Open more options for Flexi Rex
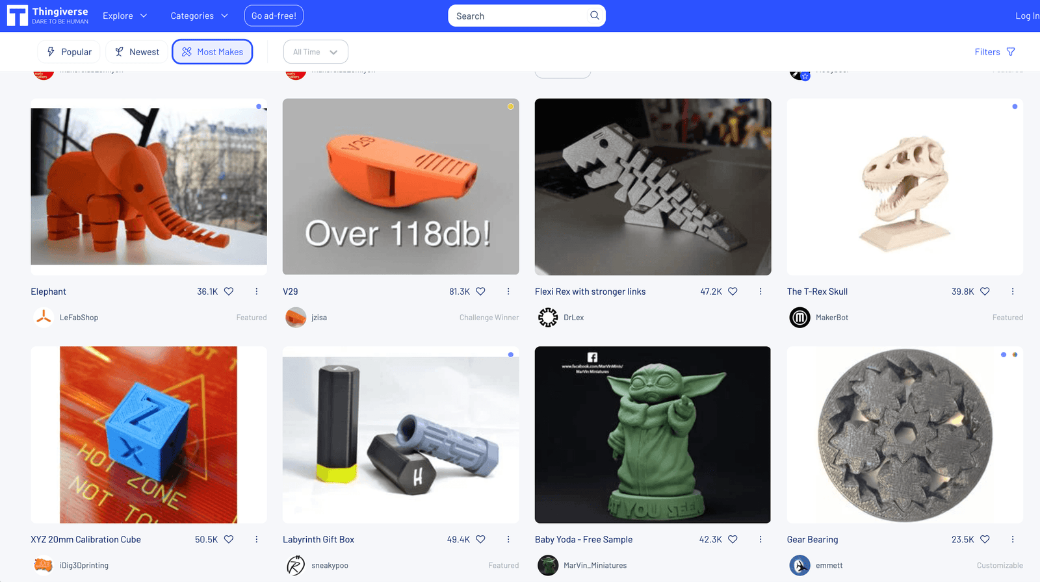The height and width of the screenshot is (582, 1040). coord(760,292)
